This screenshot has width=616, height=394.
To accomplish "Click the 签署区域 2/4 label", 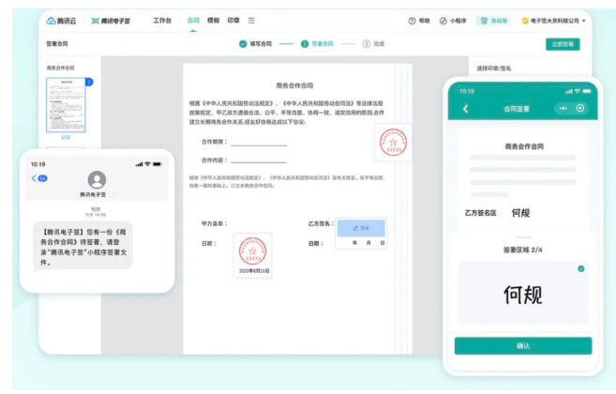I will 522,250.
